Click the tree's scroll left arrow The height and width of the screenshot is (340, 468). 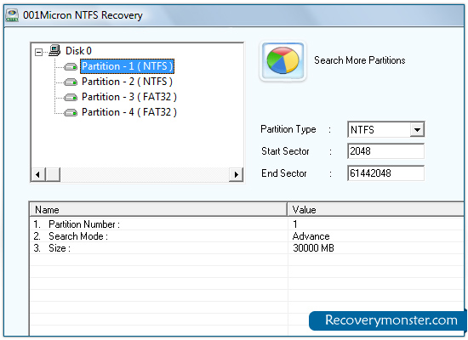tap(38, 174)
